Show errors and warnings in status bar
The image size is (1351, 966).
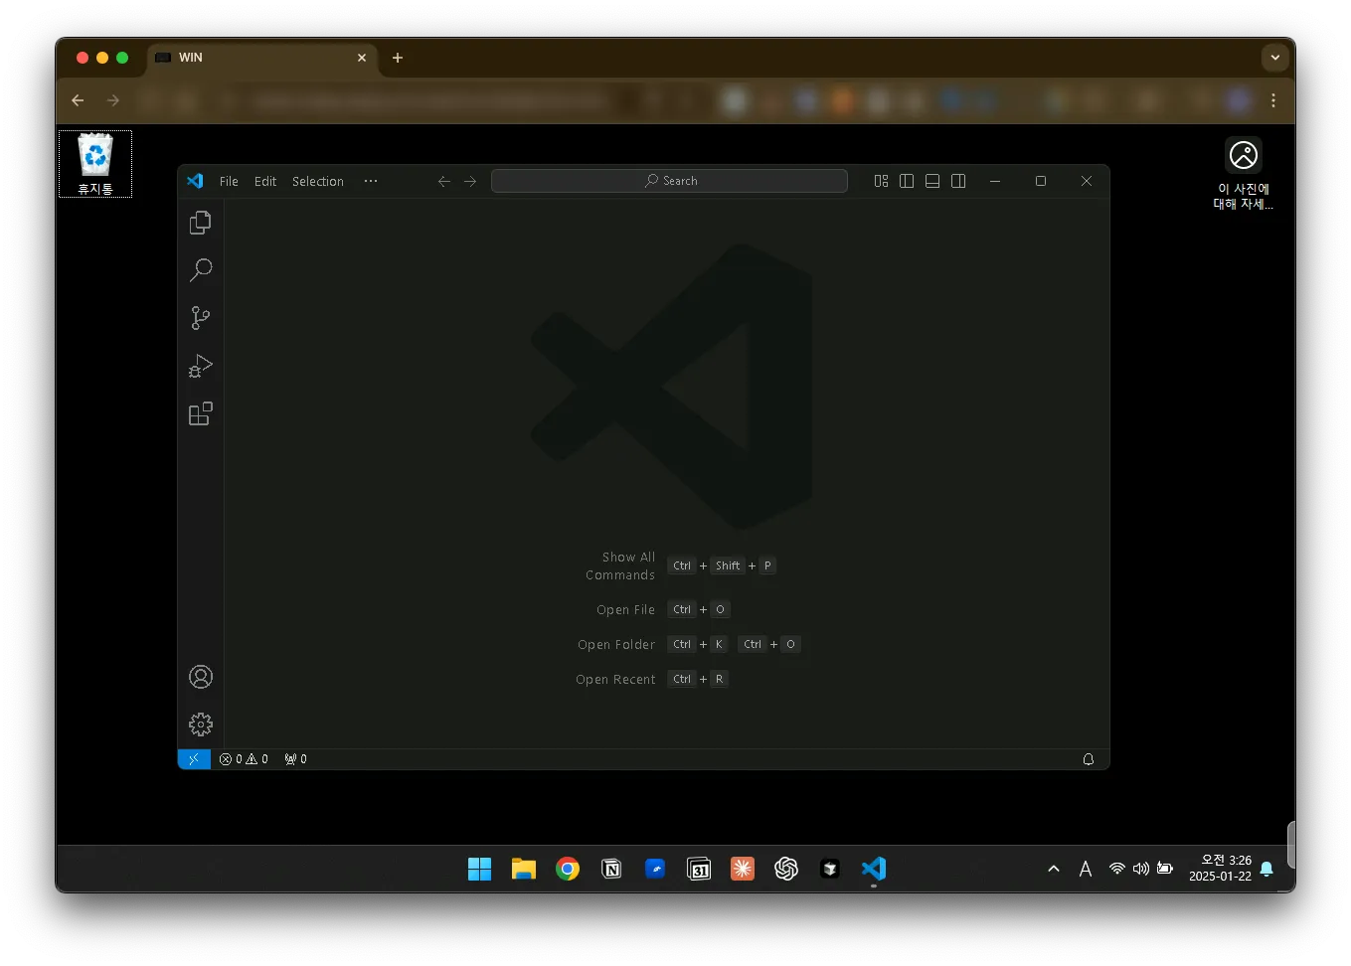(x=244, y=759)
